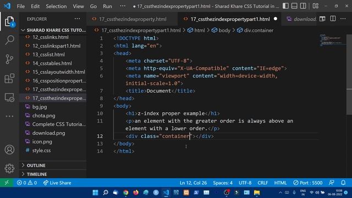This screenshot has width=352, height=198.
Task: Expand the OUTLINE section
Action: (53, 166)
